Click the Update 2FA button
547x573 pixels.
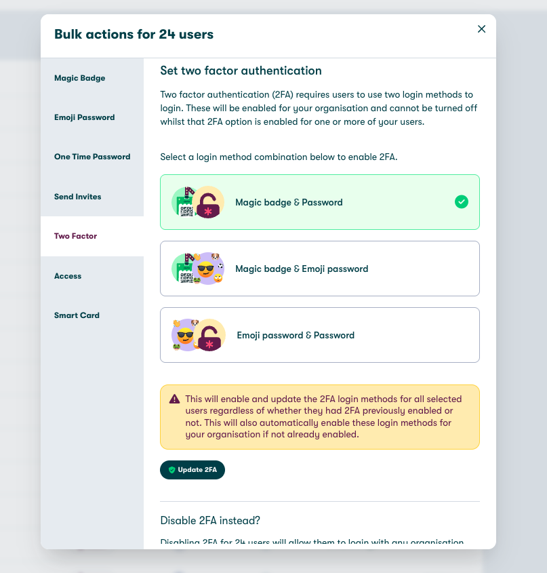tap(193, 470)
